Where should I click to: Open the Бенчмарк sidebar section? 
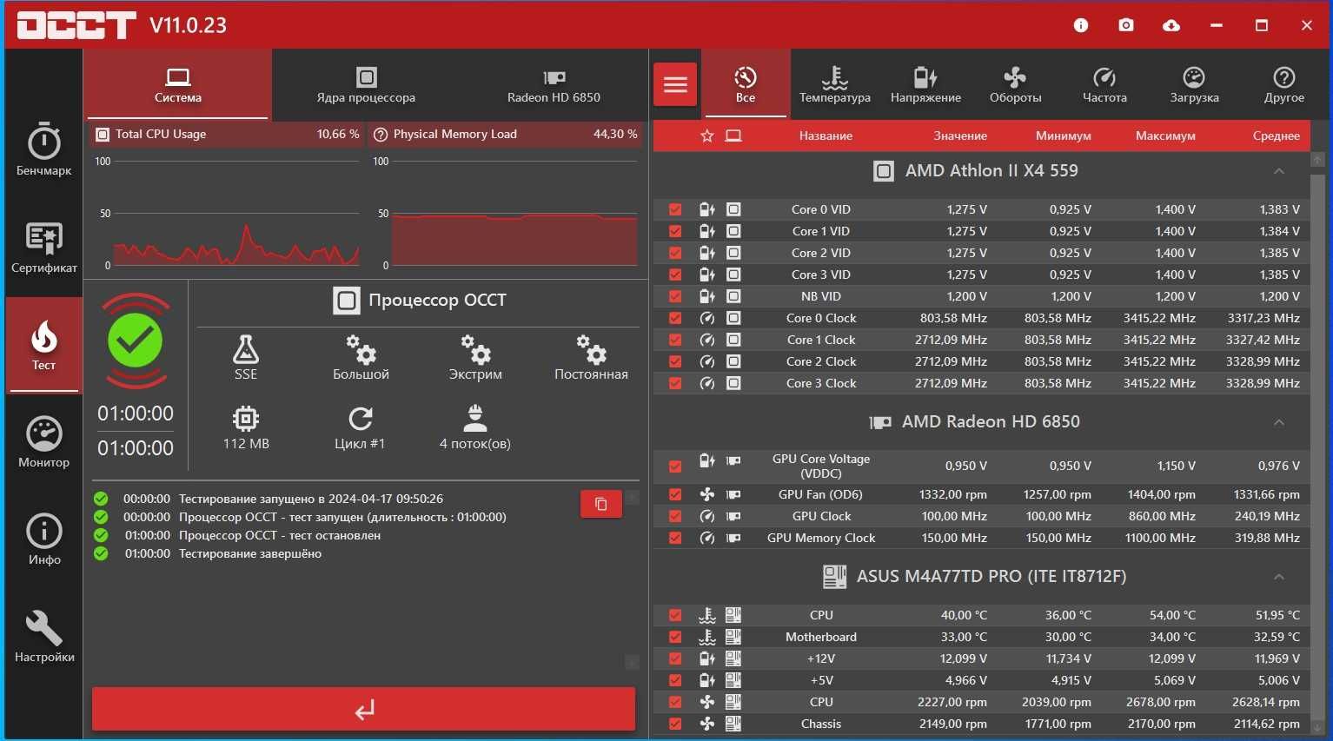[x=43, y=150]
